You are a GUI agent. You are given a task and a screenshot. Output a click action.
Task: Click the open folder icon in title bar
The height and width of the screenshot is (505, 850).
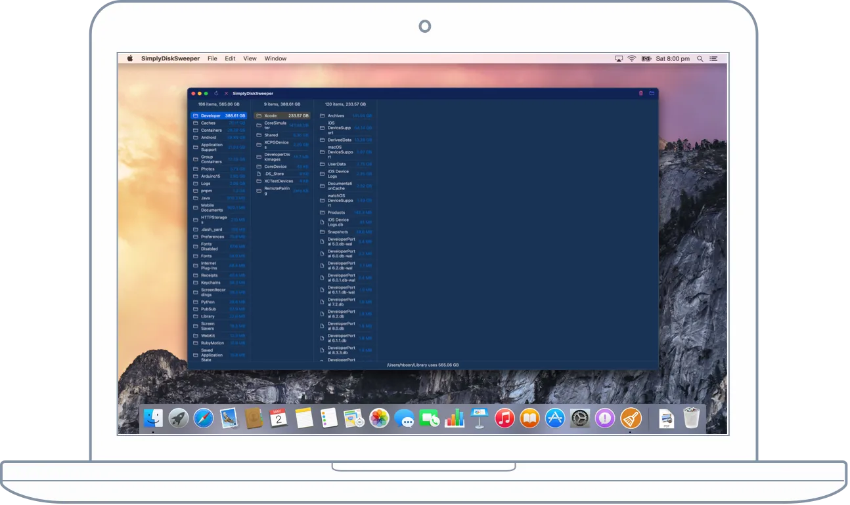coord(652,93)
